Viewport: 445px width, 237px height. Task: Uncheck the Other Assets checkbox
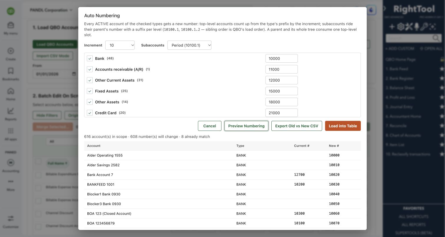pos(90,102)
